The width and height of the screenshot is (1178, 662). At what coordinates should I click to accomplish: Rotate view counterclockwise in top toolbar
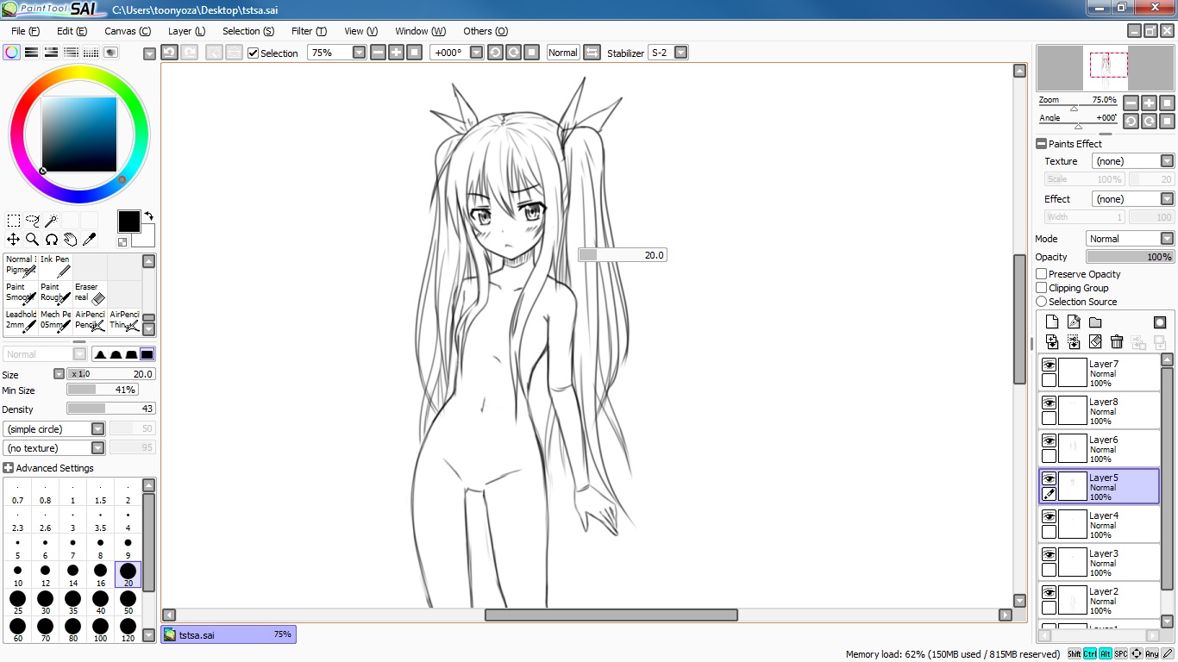(x=495, y=53)
